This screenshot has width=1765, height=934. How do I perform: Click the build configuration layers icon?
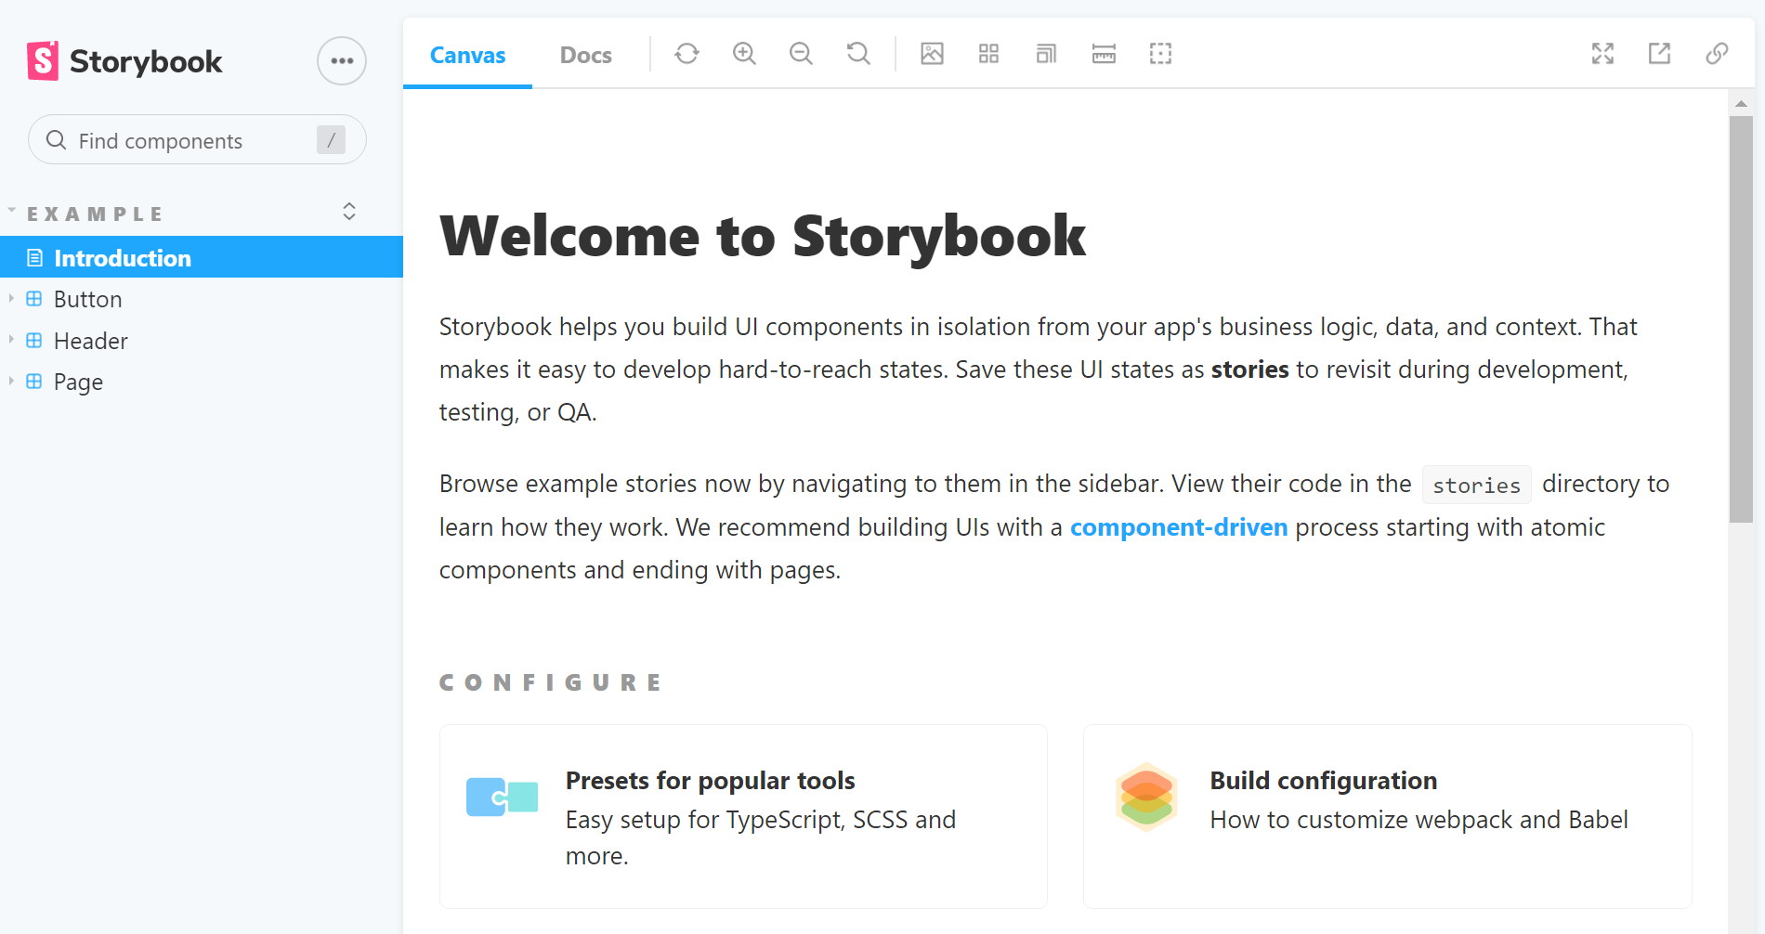[x=1146, y=797]
